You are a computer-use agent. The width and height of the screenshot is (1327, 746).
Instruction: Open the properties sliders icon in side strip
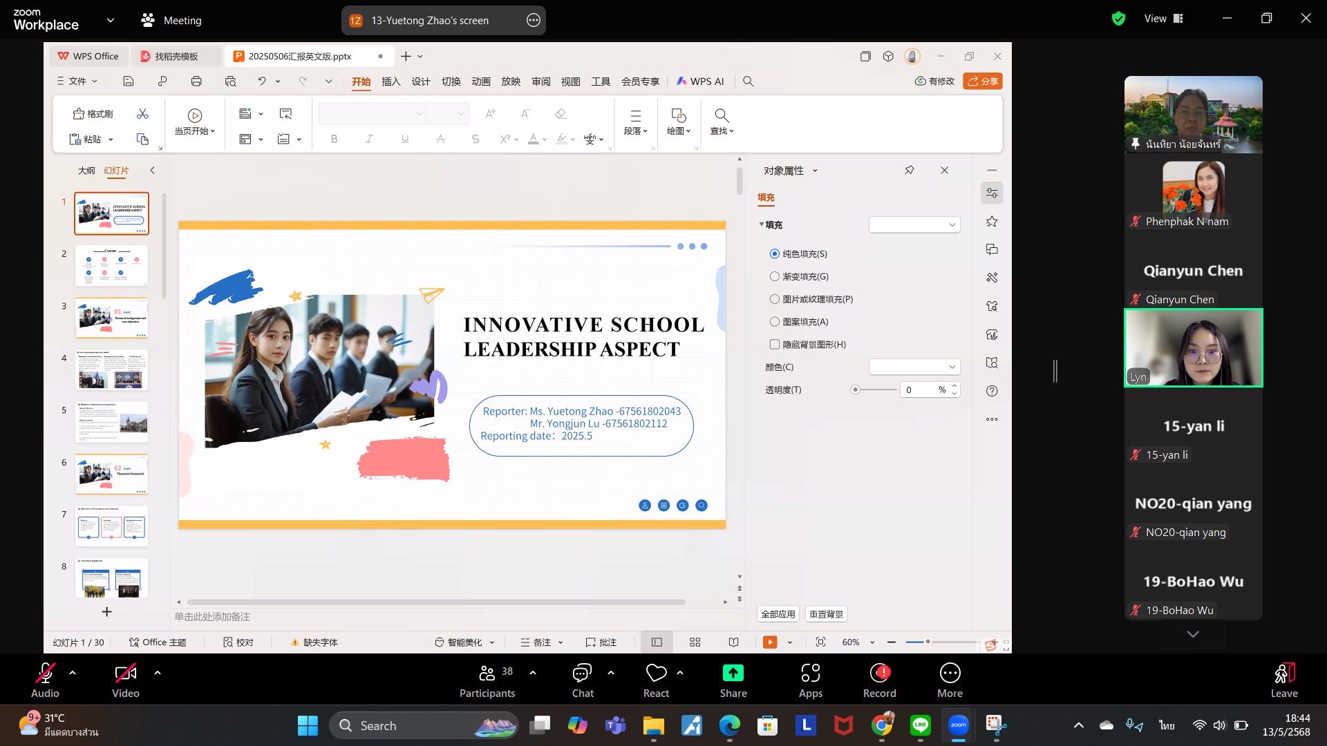tap(992, 193)
